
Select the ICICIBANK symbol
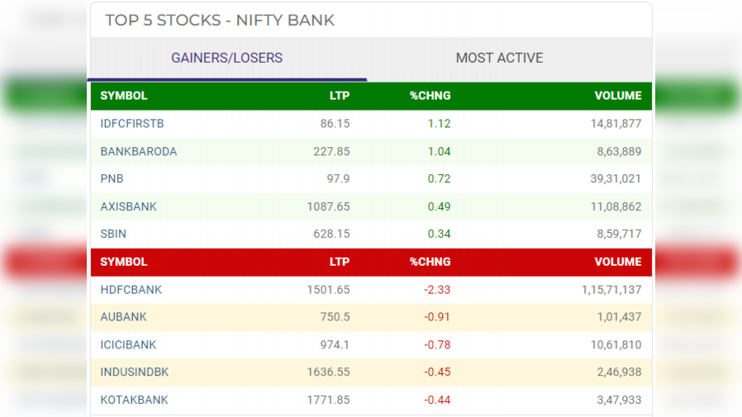[128, 344]
